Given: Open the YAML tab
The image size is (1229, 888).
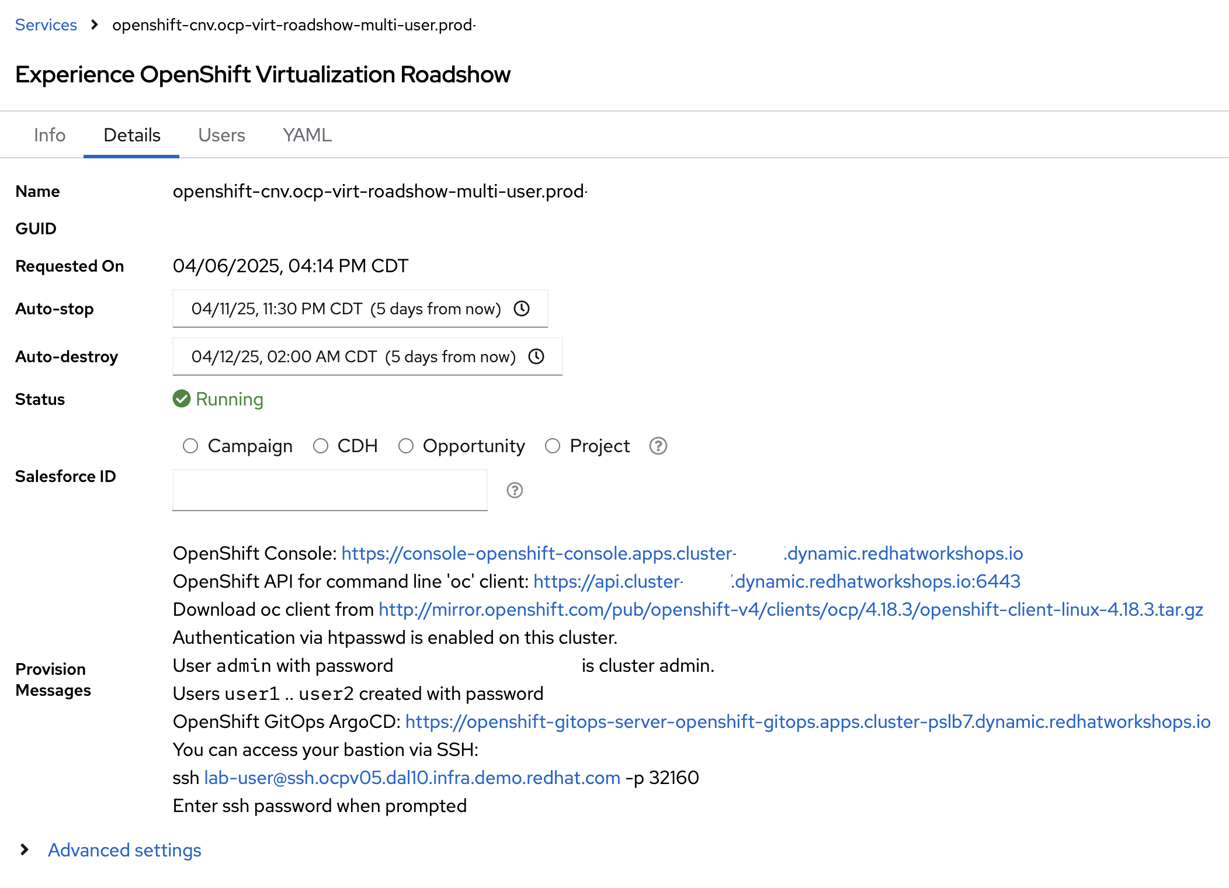Looking at the screenshot, I should coord(307,135).
